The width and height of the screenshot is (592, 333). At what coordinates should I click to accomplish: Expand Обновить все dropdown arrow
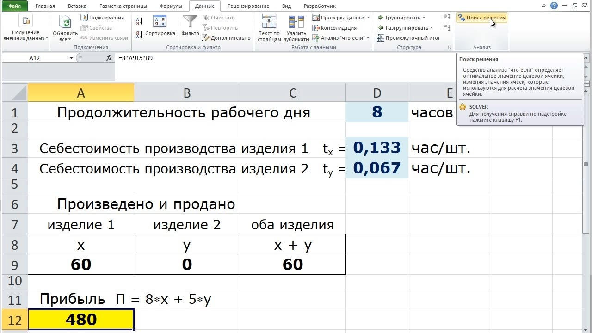[69, 39]
